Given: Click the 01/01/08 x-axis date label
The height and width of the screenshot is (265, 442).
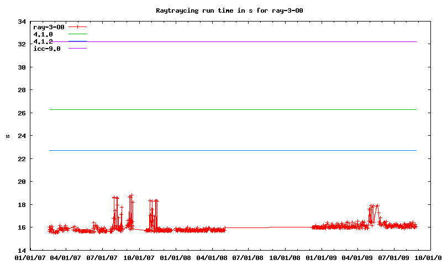Looking at the screenshot, I should 176,257.
